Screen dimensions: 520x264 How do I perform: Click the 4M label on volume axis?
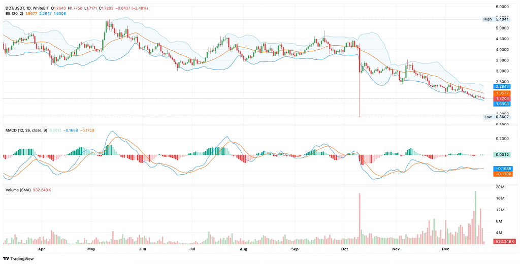point(500,233)
